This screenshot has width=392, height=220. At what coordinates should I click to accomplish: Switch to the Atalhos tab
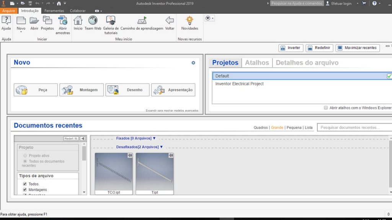tap(257, 63)
